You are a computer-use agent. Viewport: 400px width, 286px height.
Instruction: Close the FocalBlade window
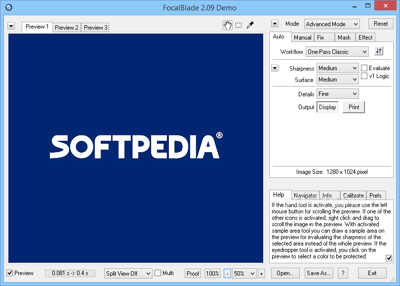click(386, 5)
